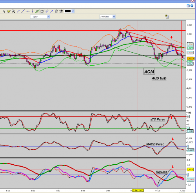Image resolution: width=196 pixels, height=193 pixels.
Task: Select the long trend line drawing tool
Action: pos(23,11)
